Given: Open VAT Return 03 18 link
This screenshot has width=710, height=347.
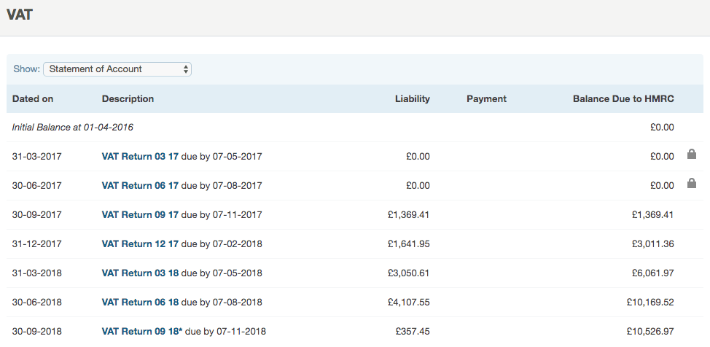Looking at the screenshot, I should (x=140, y=273).
